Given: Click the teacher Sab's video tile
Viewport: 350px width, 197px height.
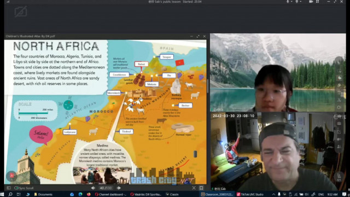Looking at the screenshot, I should pos(278,152).
